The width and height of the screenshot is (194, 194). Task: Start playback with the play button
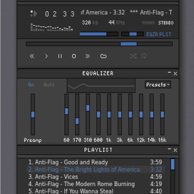click(46, 56)
